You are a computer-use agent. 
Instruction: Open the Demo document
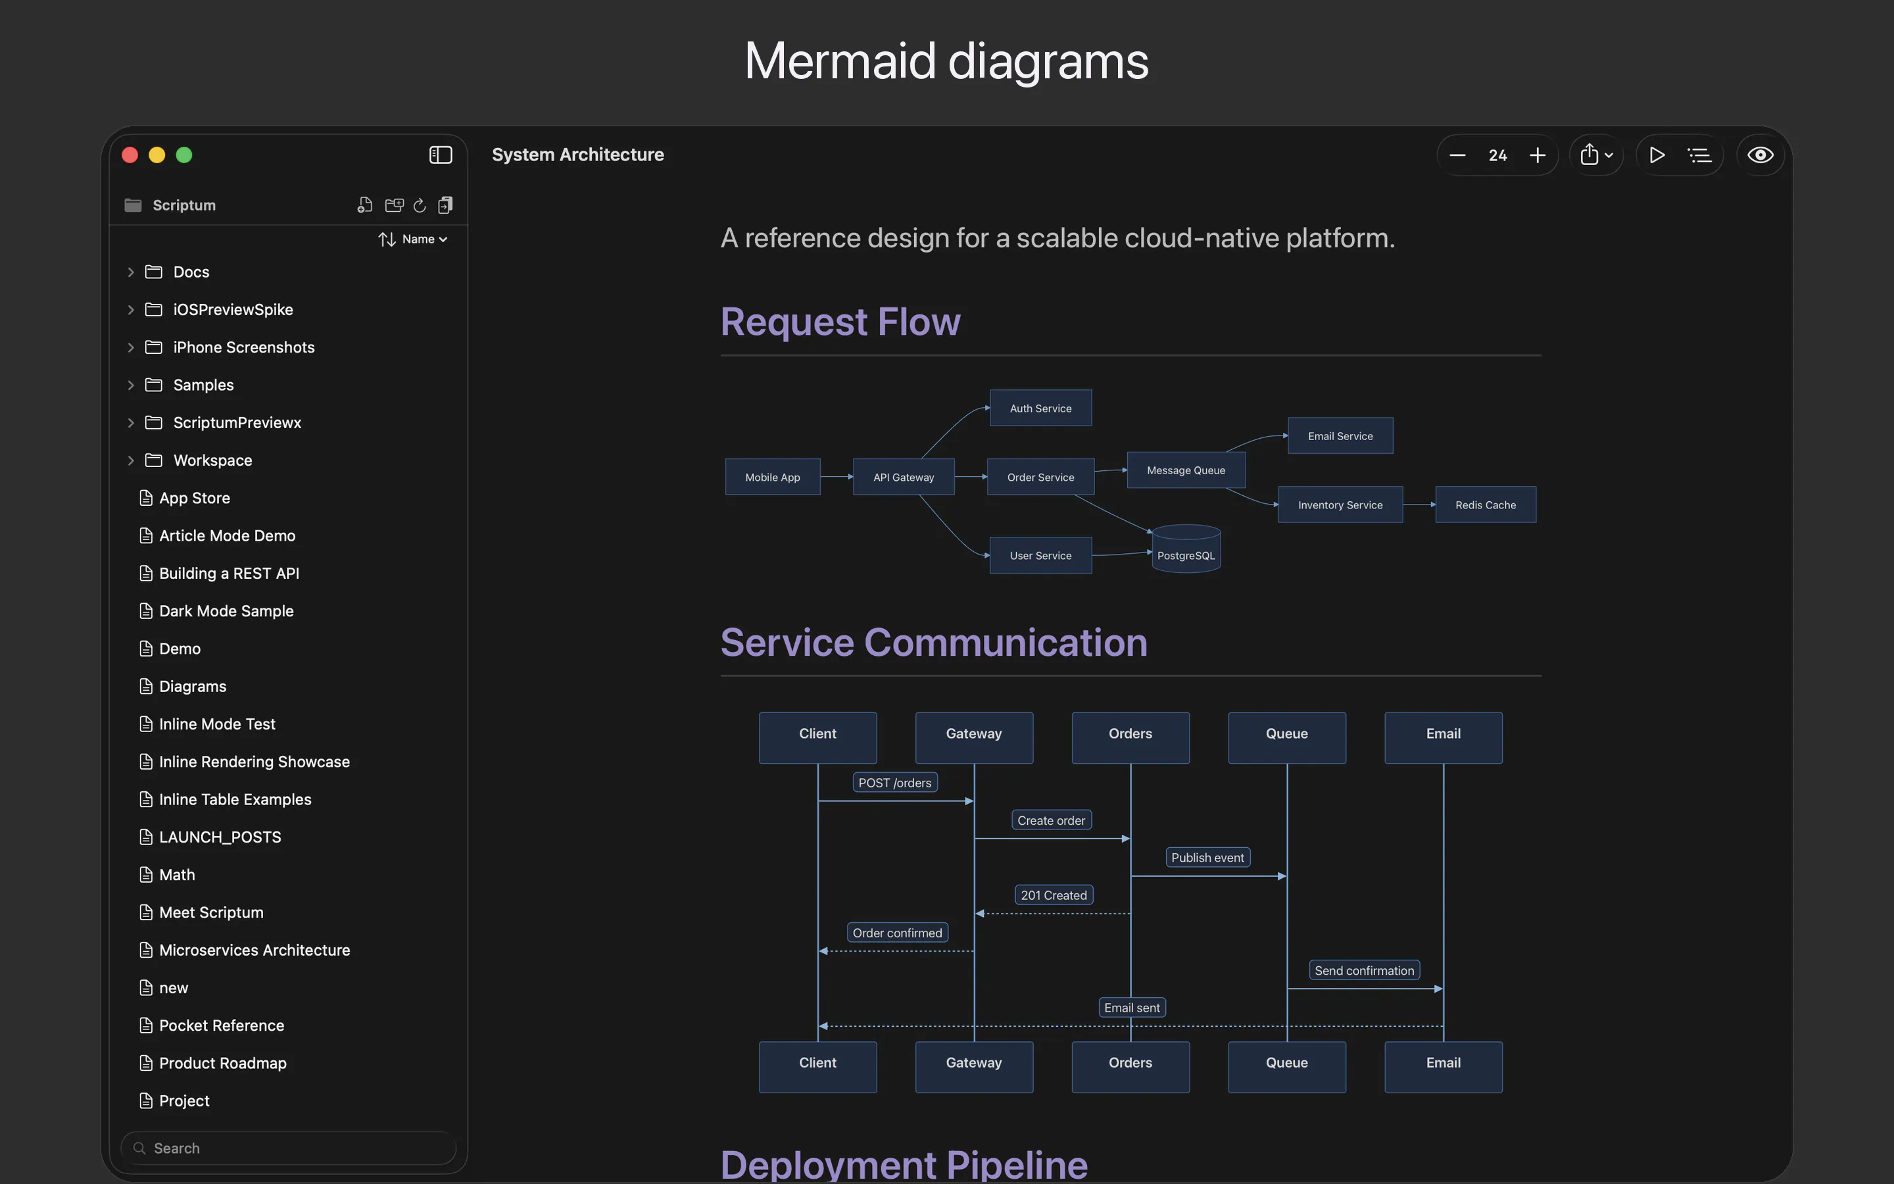coord(288,649)
